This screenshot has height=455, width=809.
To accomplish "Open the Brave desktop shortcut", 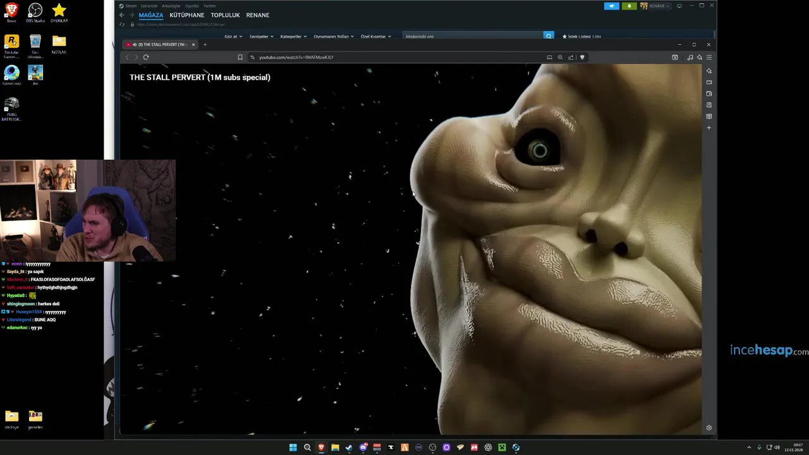I will [x=11, y=12].
